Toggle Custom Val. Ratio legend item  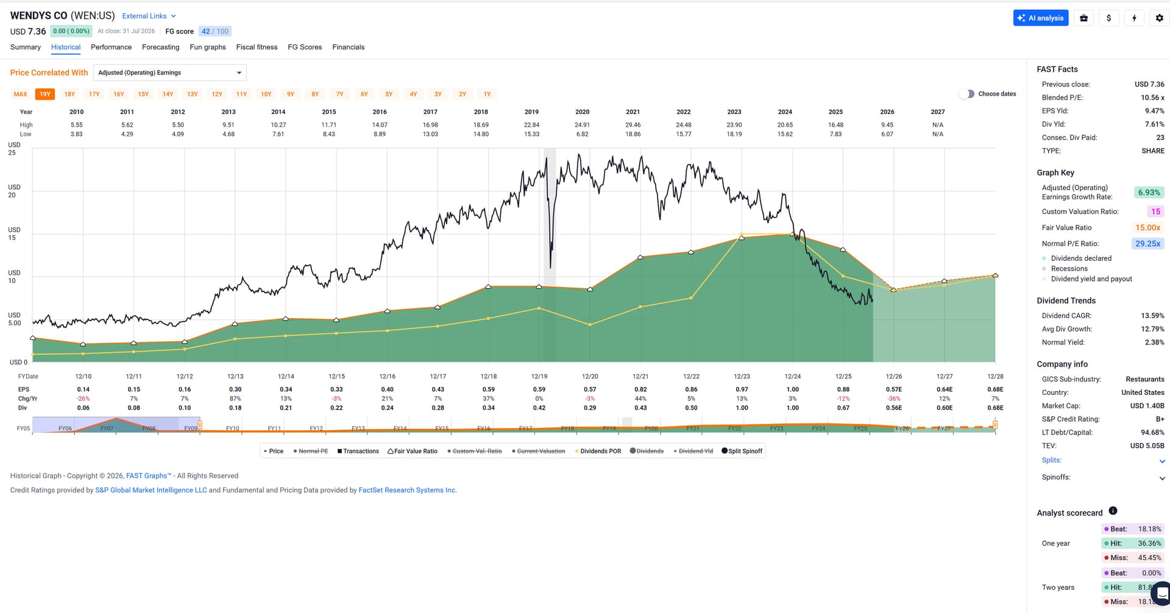pyautogui.click(x=475, y=452)
